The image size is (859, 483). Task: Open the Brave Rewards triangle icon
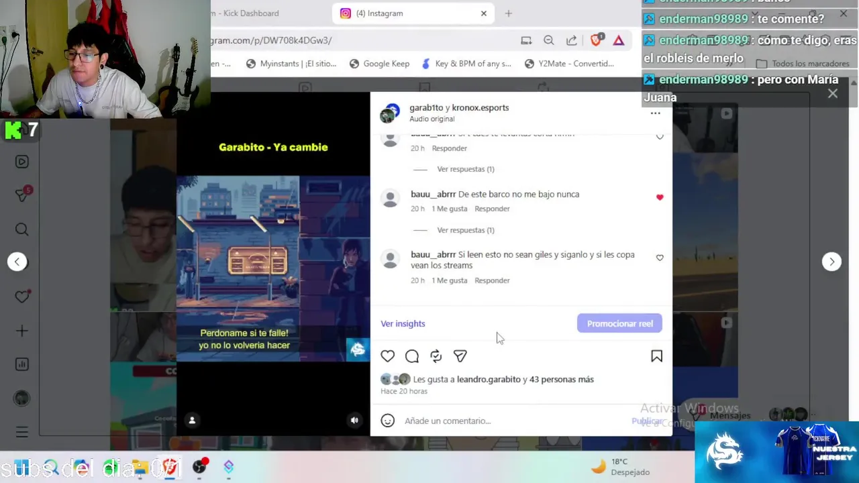619,40
